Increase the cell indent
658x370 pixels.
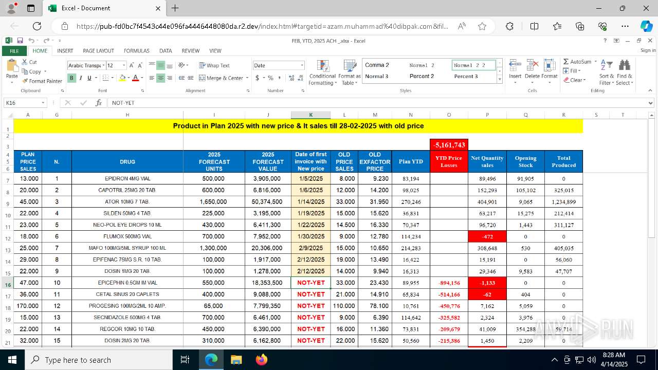(190, 78)
